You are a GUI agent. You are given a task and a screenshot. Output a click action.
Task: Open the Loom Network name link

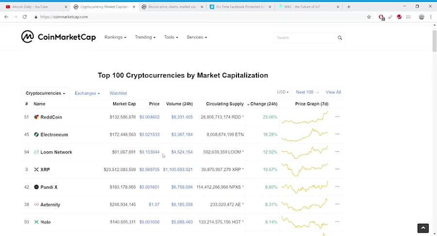pyautogui.click(x=56, y=152)
